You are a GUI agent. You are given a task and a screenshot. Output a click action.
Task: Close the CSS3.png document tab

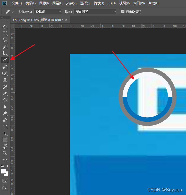click(x=66, y=20)
